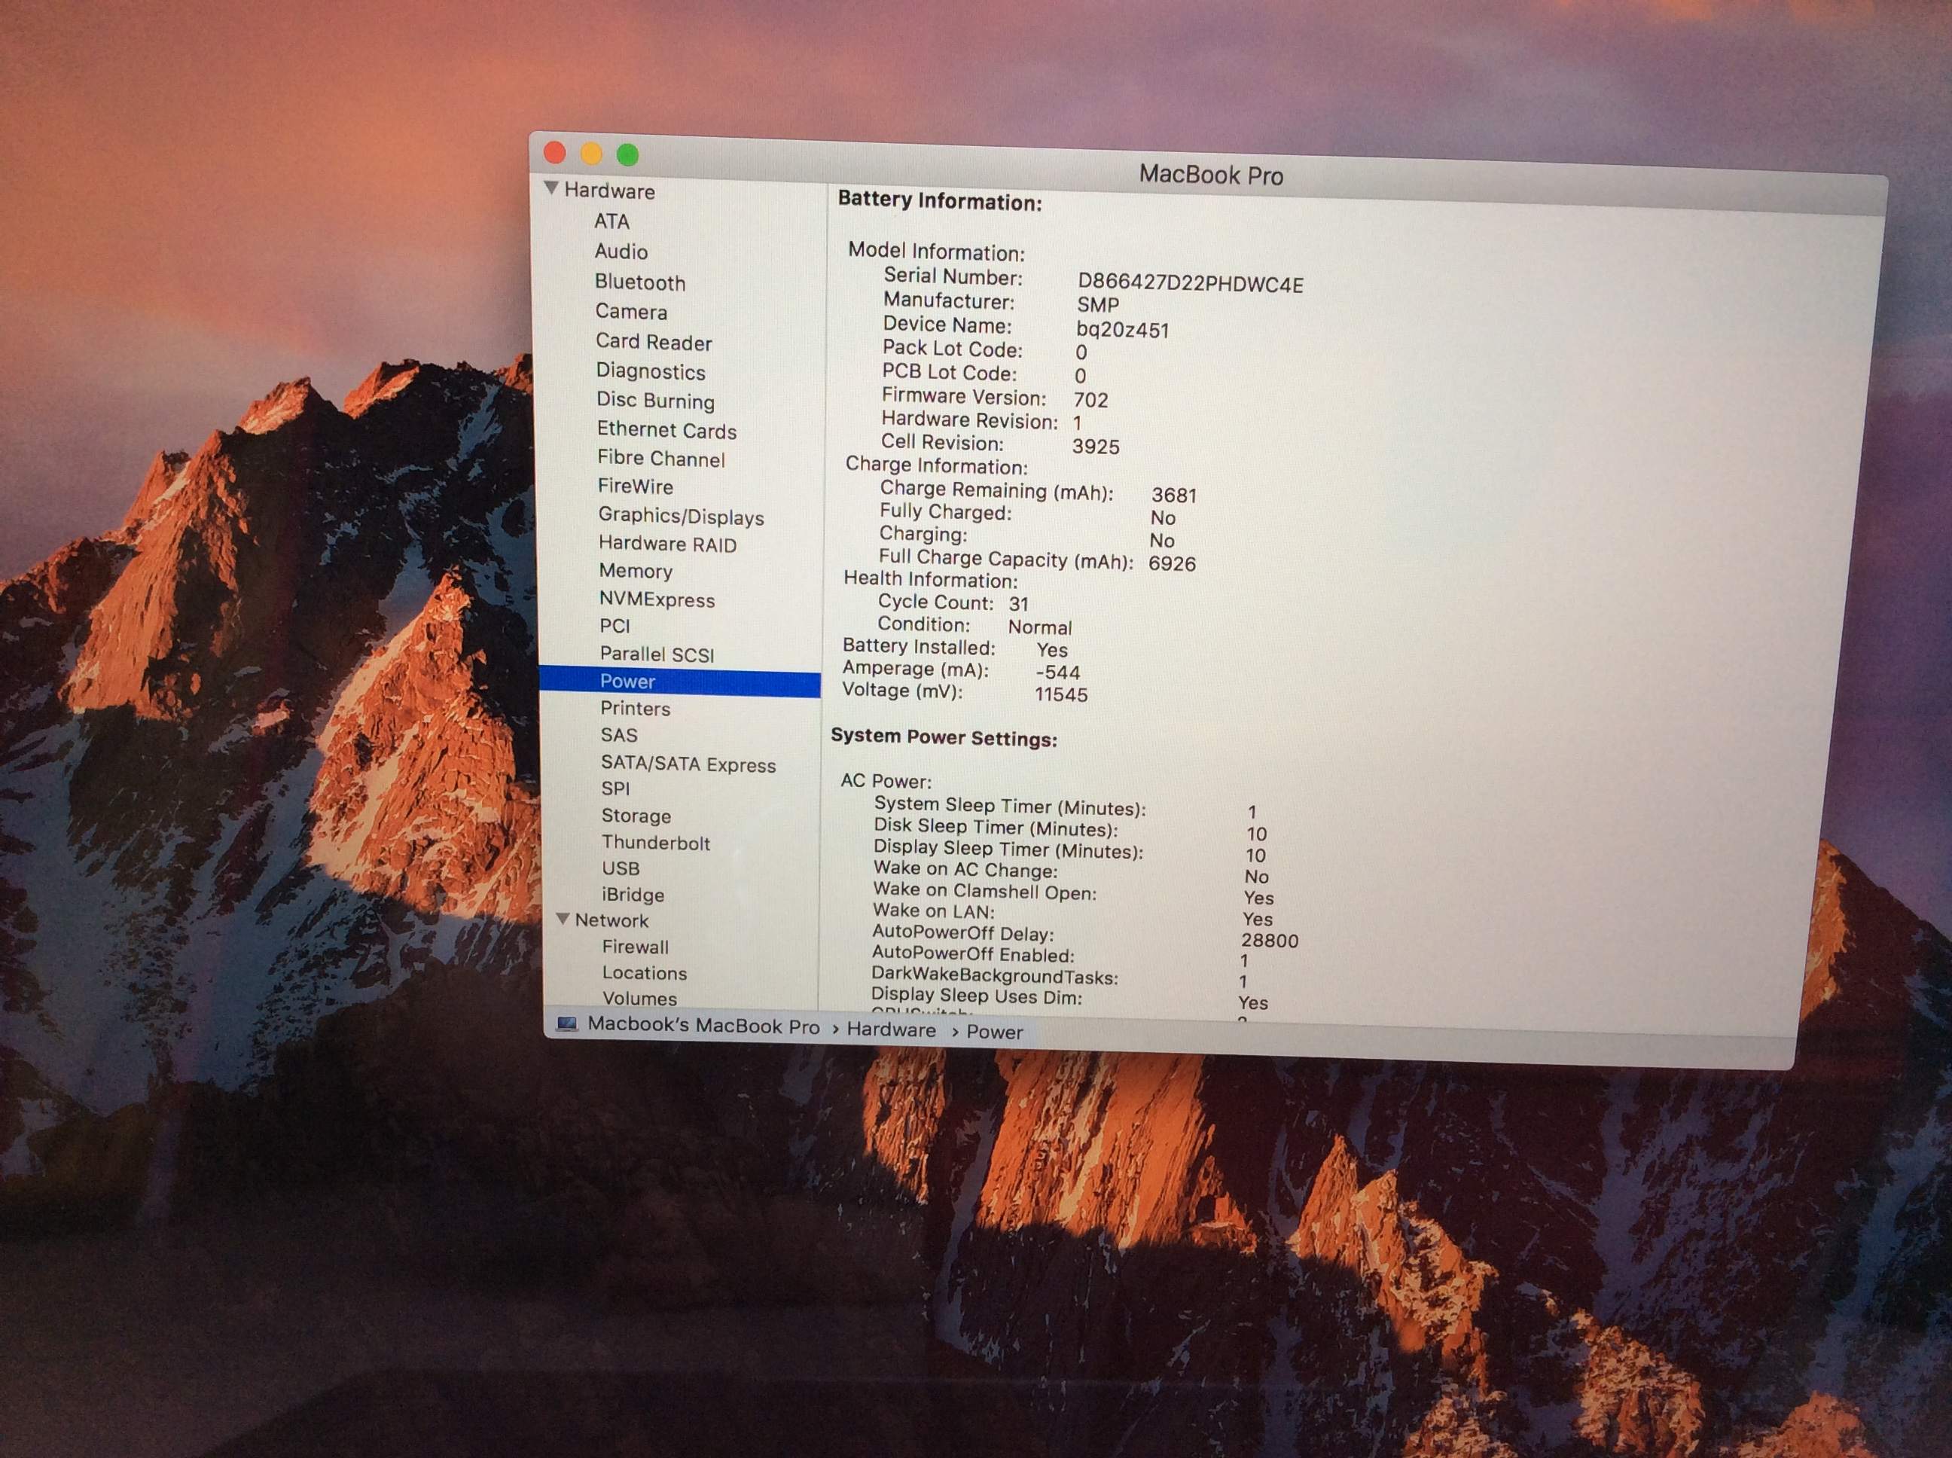
Task: Open NVMExpress section
Action: tap(657, 599)
